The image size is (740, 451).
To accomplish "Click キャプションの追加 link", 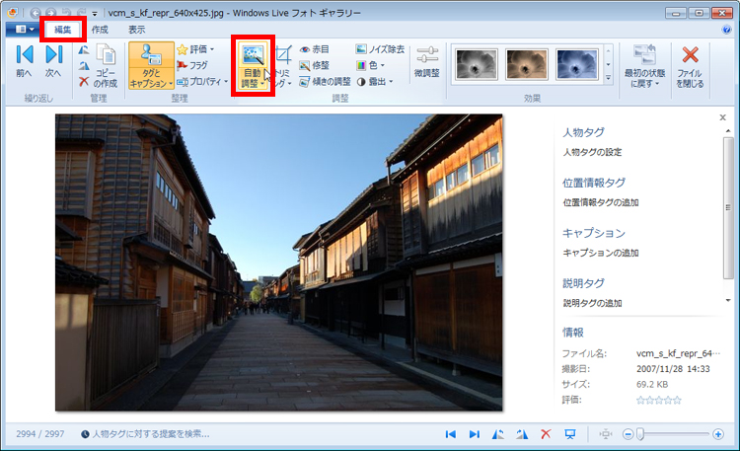I will pos(600,253).
